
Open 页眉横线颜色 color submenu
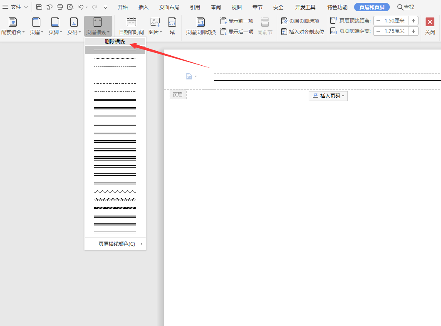(116, 244)
